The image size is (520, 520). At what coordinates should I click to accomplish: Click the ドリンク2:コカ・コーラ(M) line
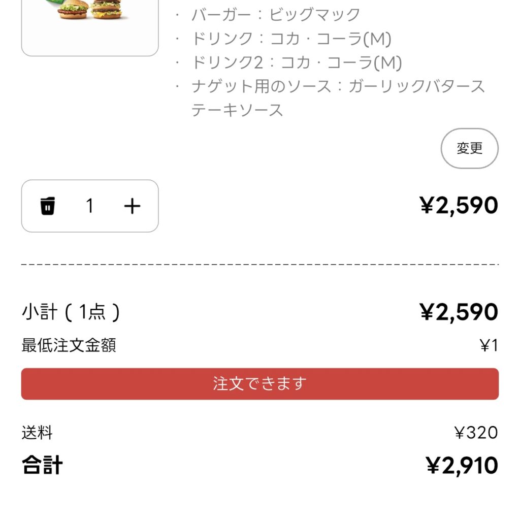297,62
